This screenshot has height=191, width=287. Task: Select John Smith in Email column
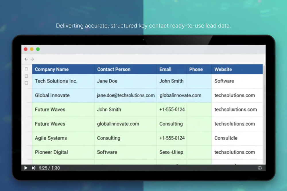click(x=171, y=81)
